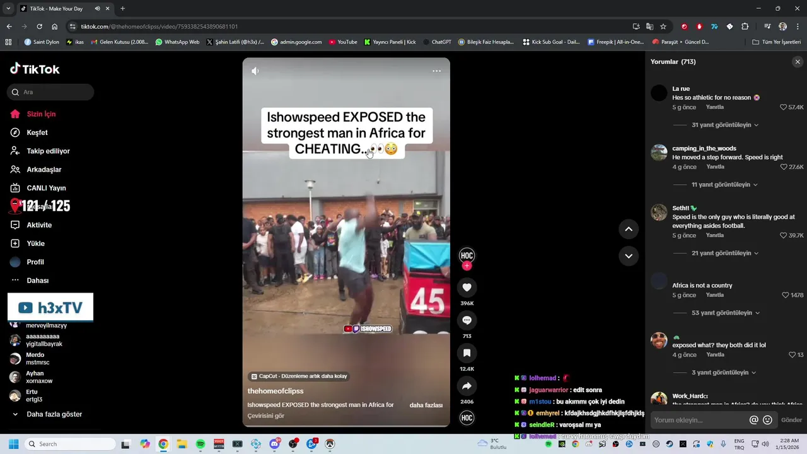Screen dimensions: 807x454
Task: Open emoji picker in comment box
Action: 767,420
